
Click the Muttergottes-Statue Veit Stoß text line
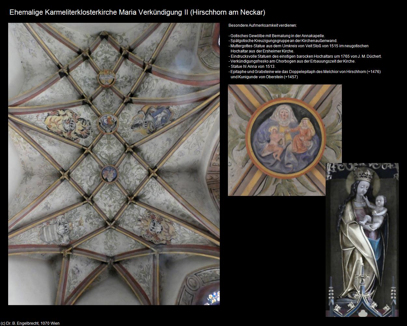pos(299,46)
